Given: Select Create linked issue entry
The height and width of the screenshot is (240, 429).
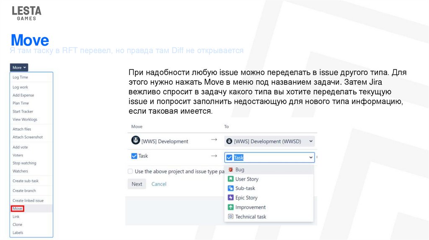Looking at the screenshot, I should click(x=31, y=200).
